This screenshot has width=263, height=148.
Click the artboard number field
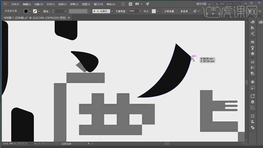pos(29,144)
